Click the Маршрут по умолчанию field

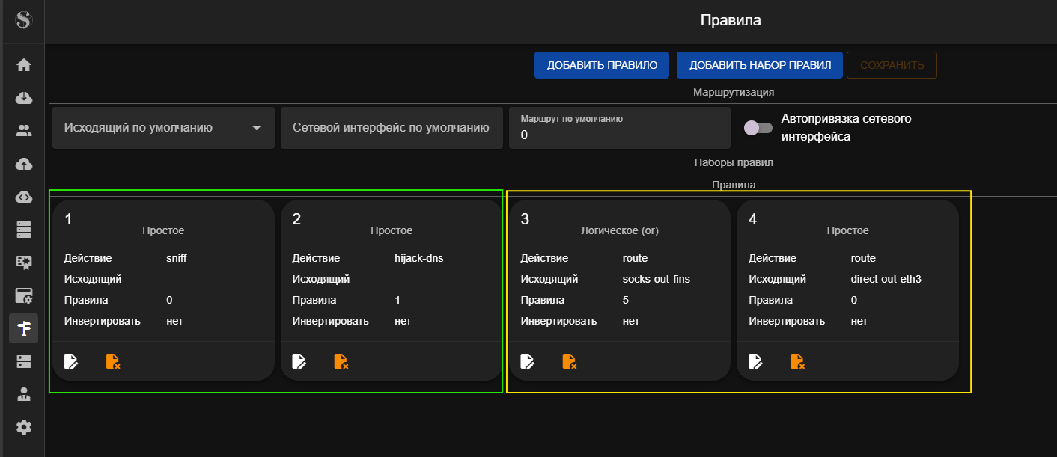tap(619, 129)
